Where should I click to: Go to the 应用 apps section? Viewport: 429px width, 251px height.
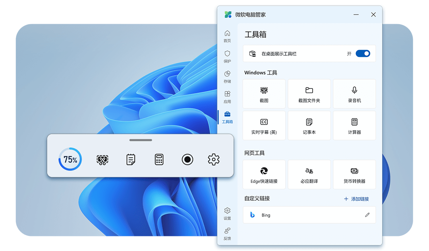point(227,97)
